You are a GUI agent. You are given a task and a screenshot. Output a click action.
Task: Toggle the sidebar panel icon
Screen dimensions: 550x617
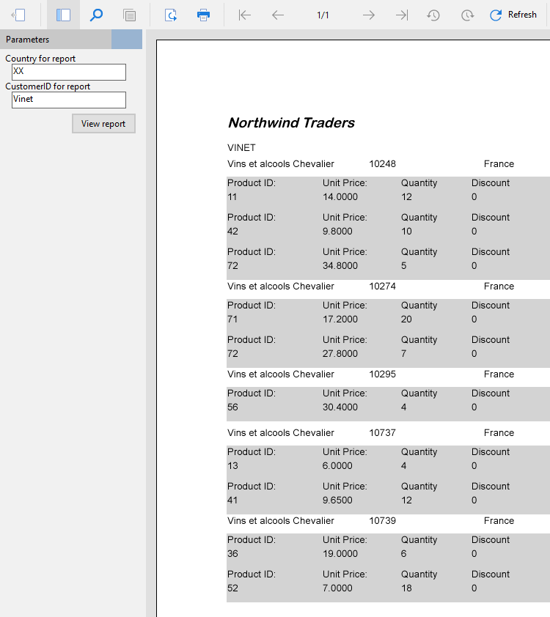click(x=63, y=15)
